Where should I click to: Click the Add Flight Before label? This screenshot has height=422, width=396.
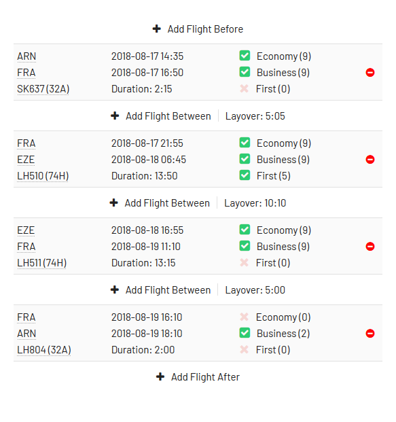205,29
